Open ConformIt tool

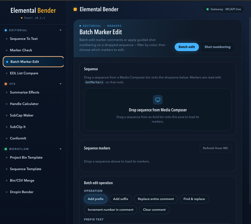pyautogui.click(x=33, y=138)
